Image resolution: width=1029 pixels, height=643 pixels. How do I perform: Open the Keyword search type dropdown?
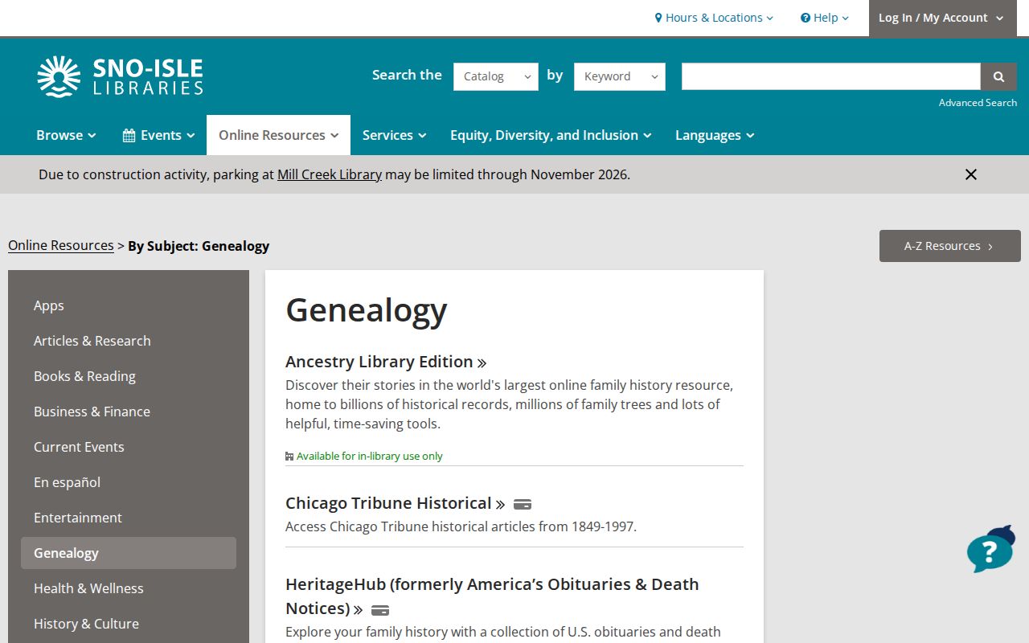(620, 76)
